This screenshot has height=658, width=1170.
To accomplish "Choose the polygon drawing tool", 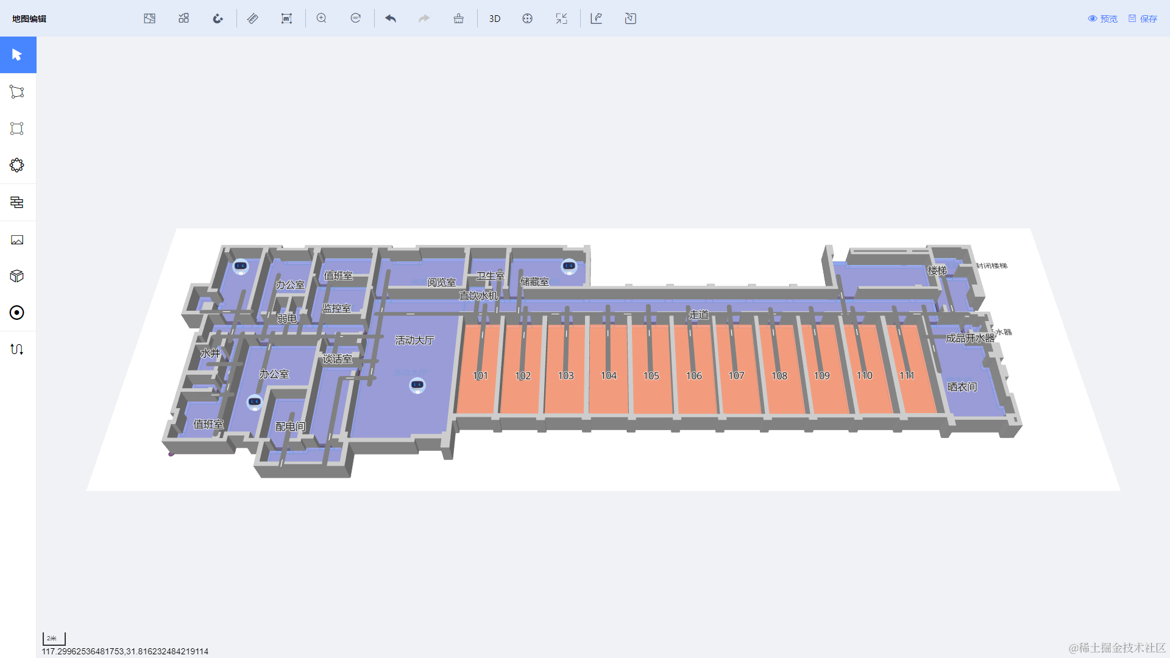I will 17,92.
